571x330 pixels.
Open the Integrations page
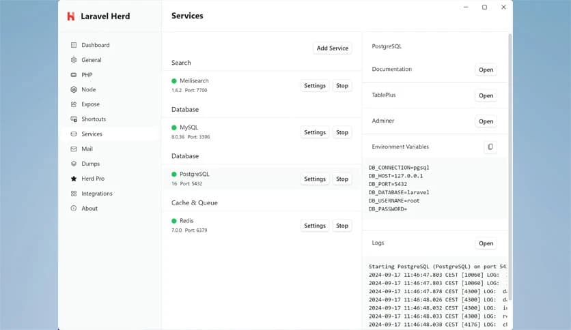tap(97, 194)
